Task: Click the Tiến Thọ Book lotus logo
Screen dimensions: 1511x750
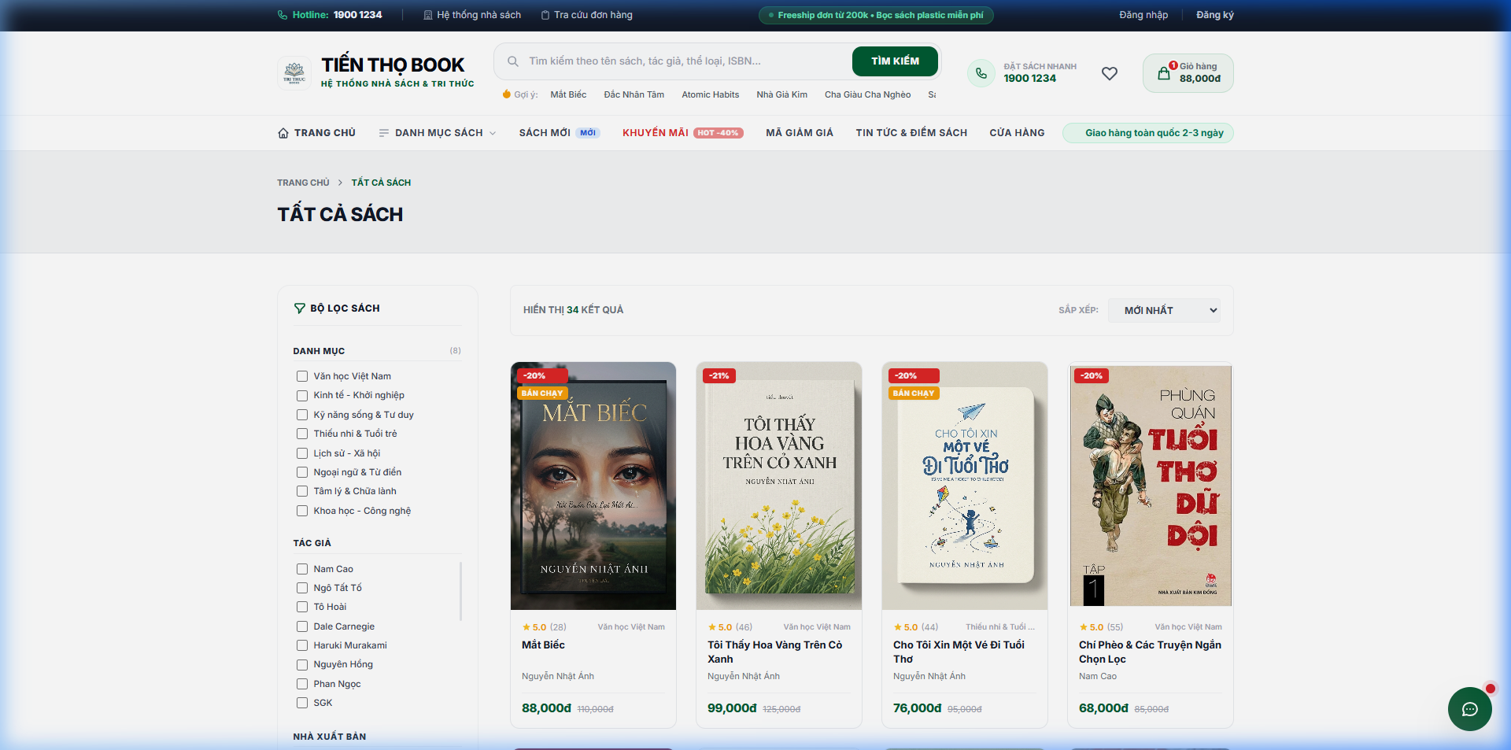Action: pyautogui.click(x=294, y=73)
